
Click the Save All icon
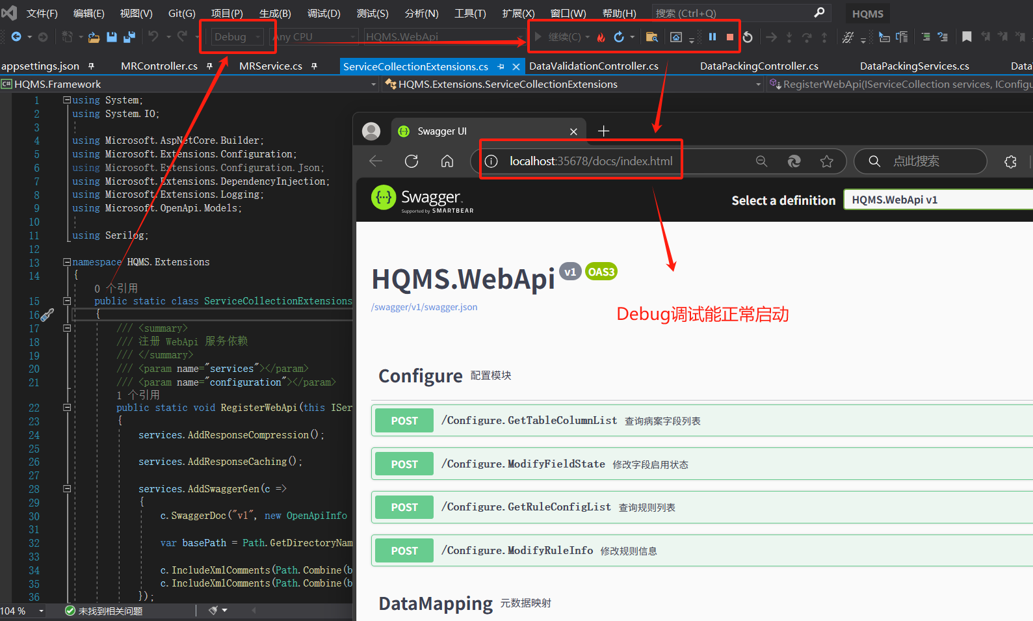tap(129, 37)
